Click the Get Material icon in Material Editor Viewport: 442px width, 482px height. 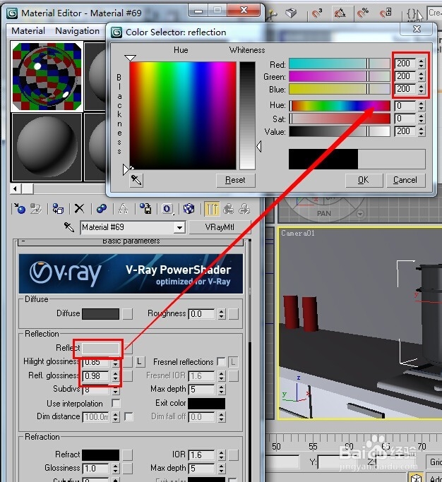click(x=20, y=209)
